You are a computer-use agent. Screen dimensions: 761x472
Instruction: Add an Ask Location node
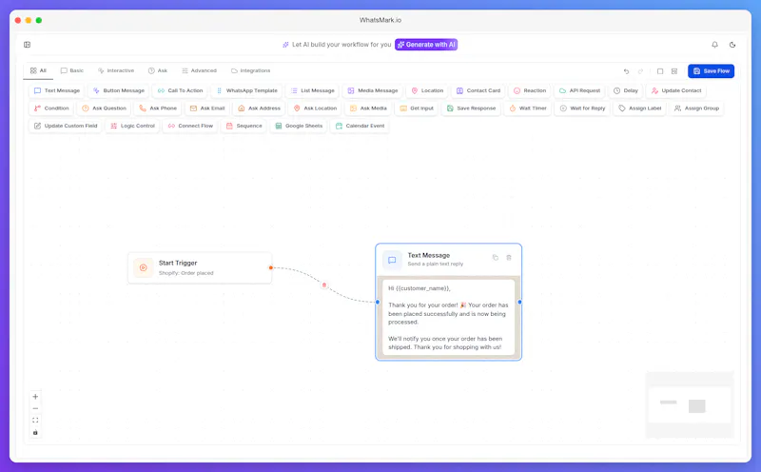pos(315,108)
